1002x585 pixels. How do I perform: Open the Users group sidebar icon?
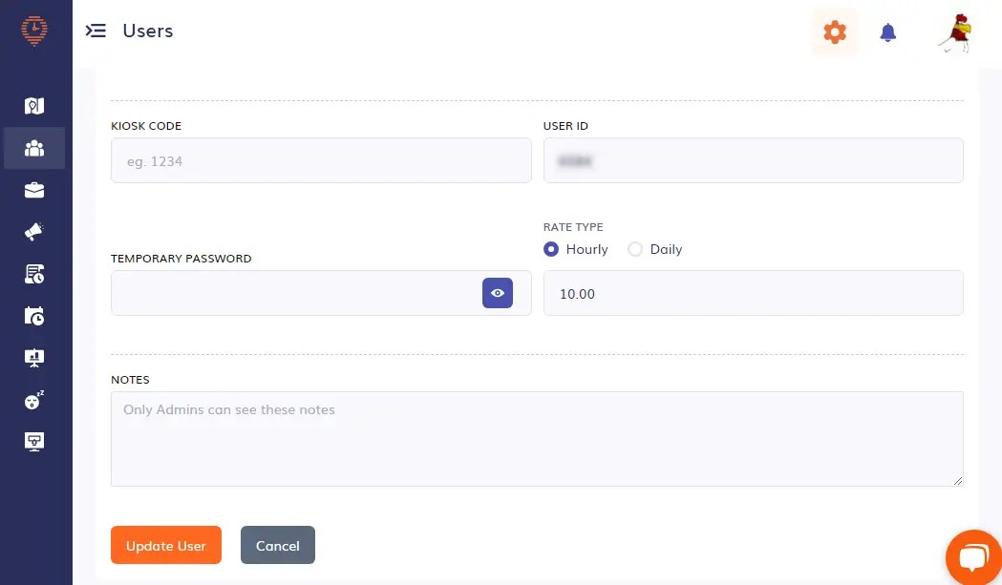[33, 148]
